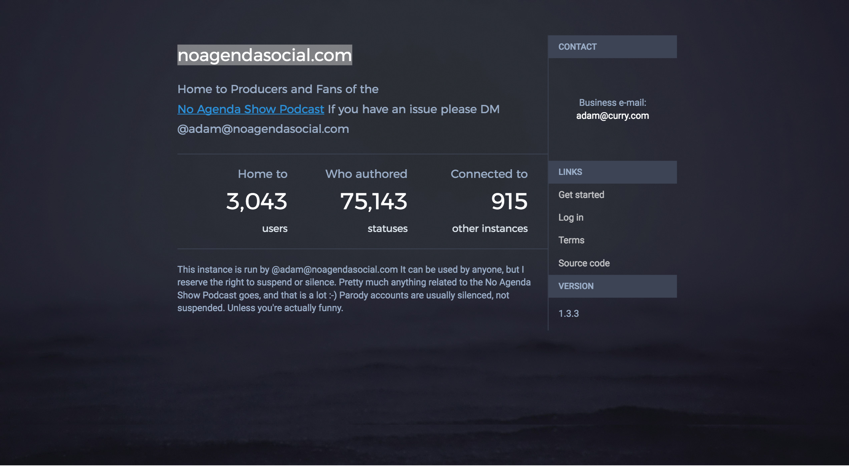This screenshot has width=849, height=466.
Task: Click the 'Business e-mail:' label
Action: click(x=612, y=102)
